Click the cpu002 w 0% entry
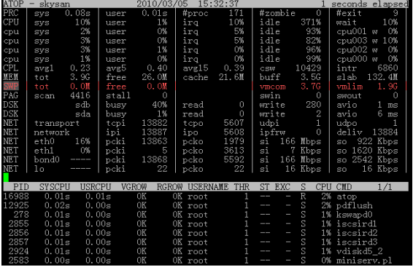The height and width of the screenshot is (267, 413). click(367, 50)
